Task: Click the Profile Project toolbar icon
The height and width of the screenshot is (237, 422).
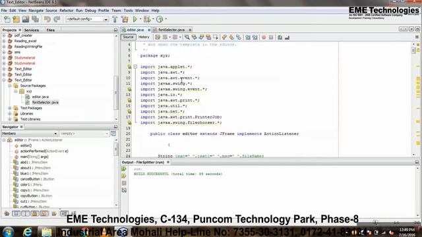Action: click(x=160, y=19)
